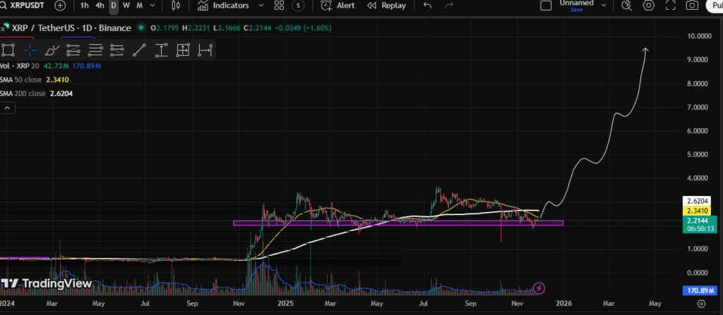Expand the favorite indicators chevron
This screenshot has height=315, width=723.
coord(261,6)
